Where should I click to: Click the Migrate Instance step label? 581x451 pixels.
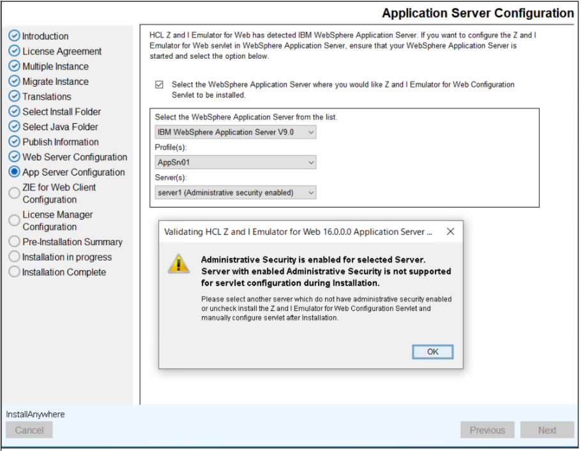[x=56, y=82]
